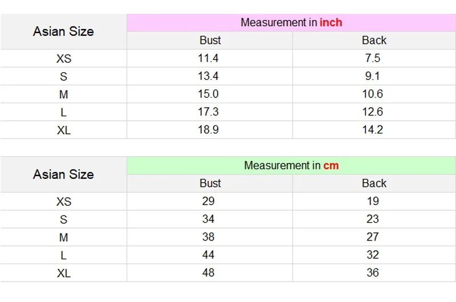
Task: Click the green 'Measurement in cm' header
Action: (x=291, y=166)
